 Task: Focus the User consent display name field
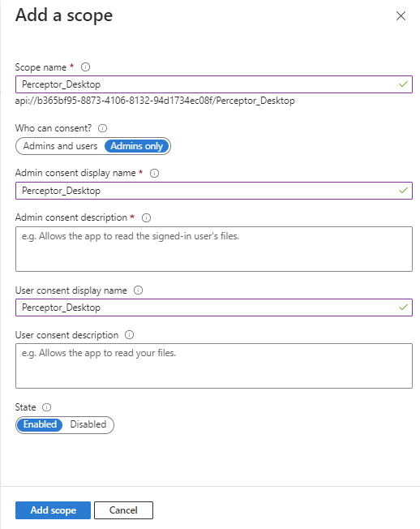214,308
